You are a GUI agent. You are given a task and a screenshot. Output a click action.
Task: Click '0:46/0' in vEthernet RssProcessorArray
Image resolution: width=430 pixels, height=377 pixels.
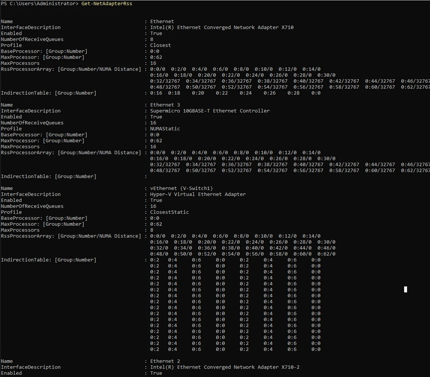326,248
